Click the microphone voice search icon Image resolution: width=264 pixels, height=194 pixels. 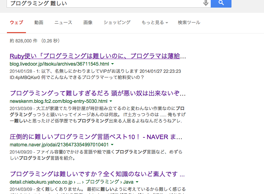click(206, 3)
